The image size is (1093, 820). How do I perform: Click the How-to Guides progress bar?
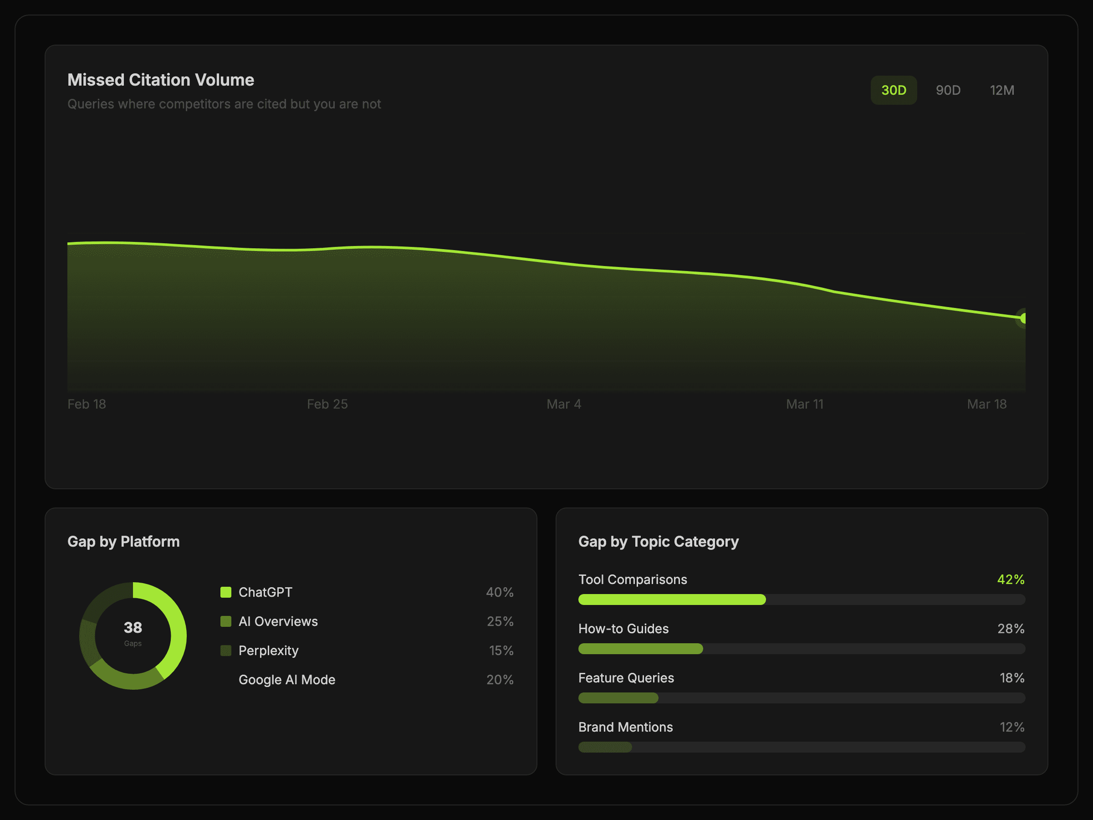(640, 649)
